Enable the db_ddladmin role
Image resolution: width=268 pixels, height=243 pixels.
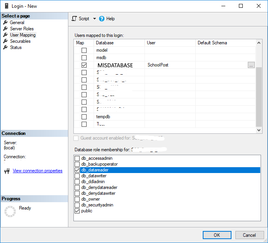click(x=77, y=182)
